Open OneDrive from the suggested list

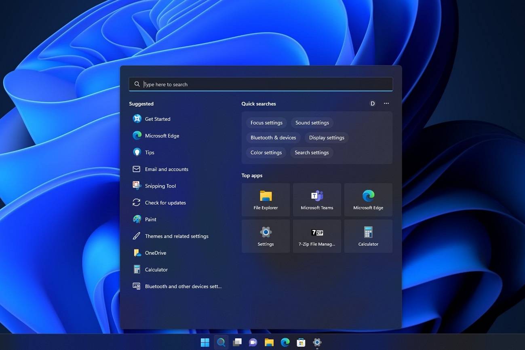(156, 253)
